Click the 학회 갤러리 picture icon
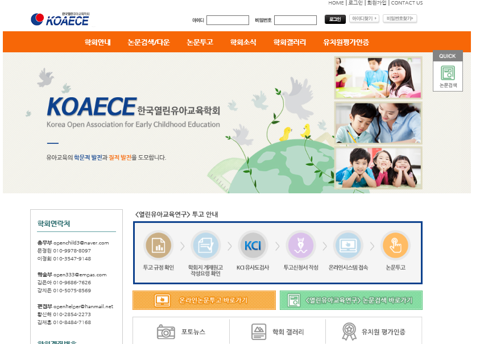 click(259, 332)
